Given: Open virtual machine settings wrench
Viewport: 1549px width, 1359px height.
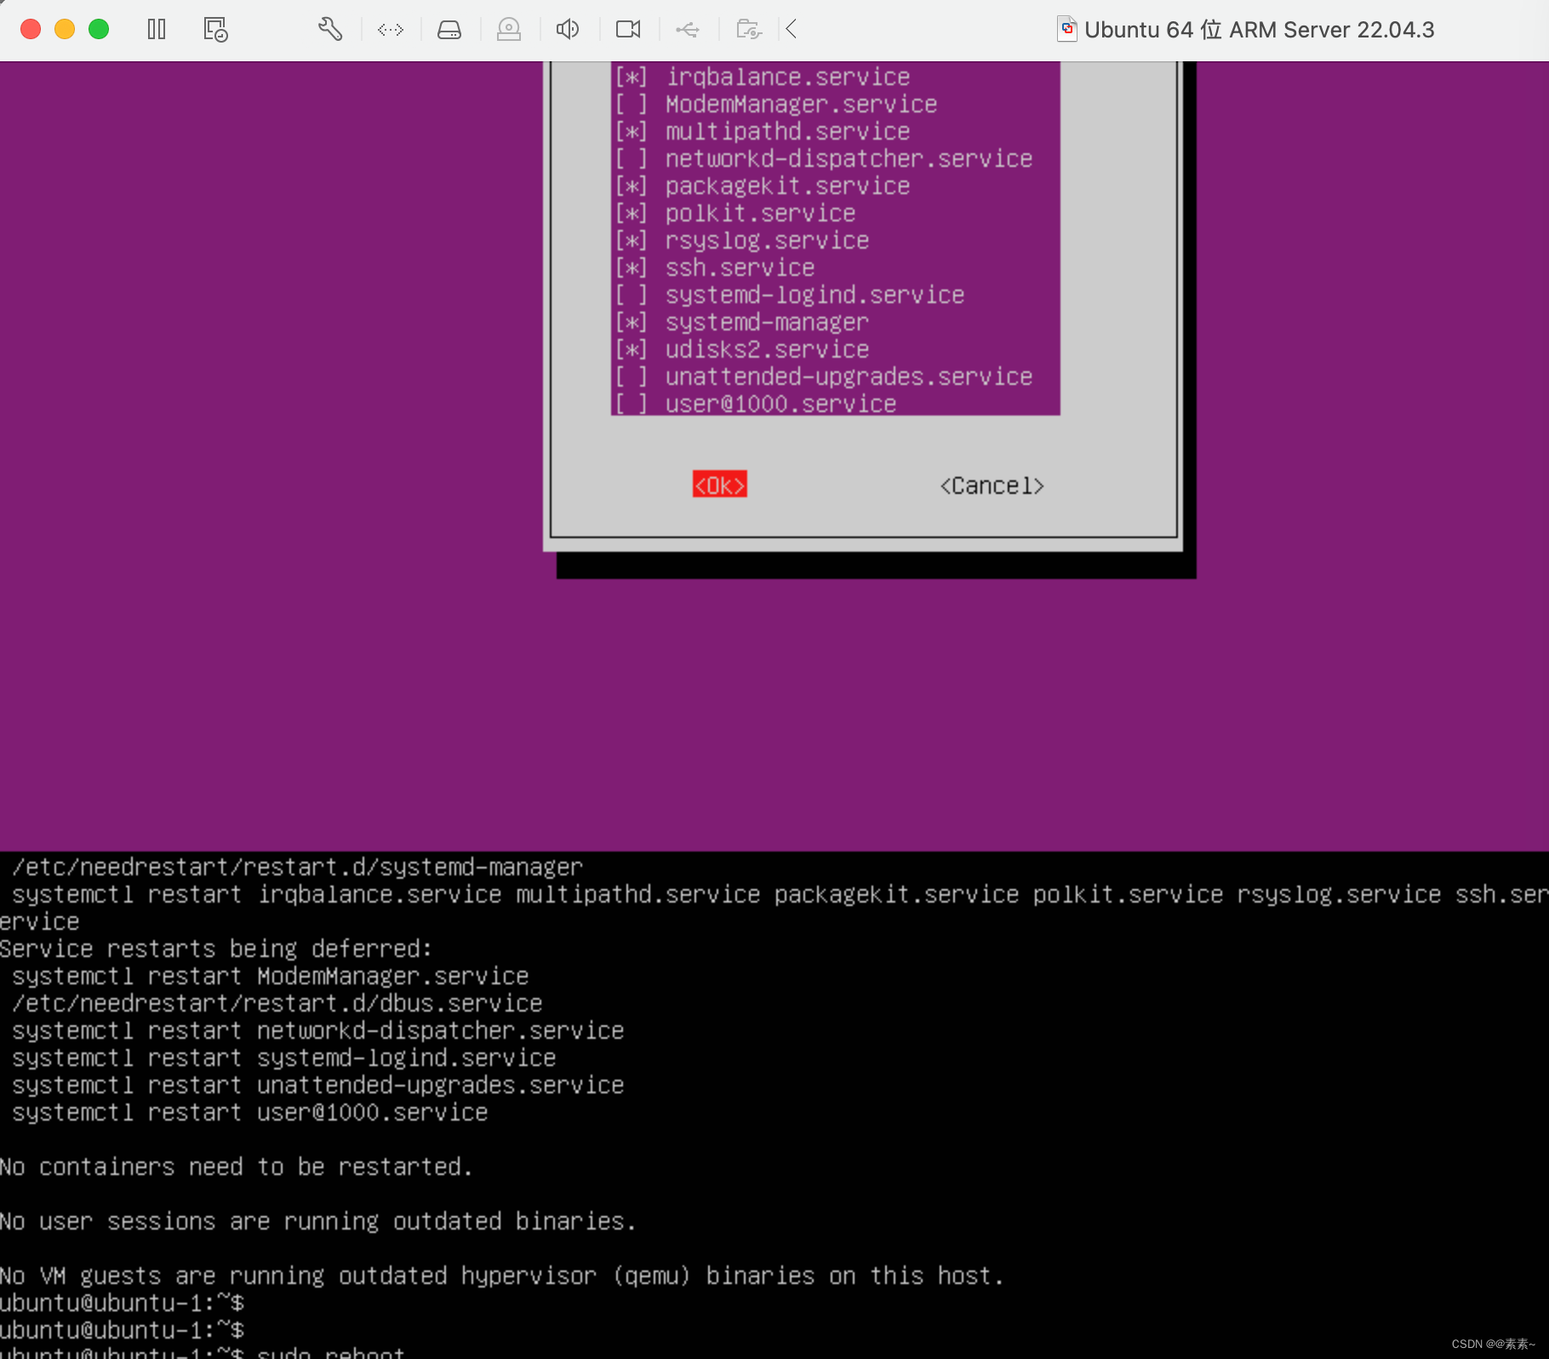Looking at the screenshot, I should point(330,30).
